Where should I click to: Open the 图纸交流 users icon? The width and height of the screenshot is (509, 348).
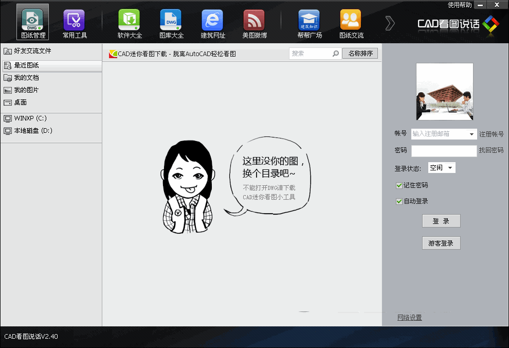(x=351, y=21)
